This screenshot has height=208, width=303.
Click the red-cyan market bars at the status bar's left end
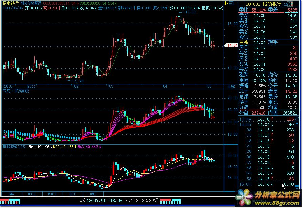click(x=10, y=201)
